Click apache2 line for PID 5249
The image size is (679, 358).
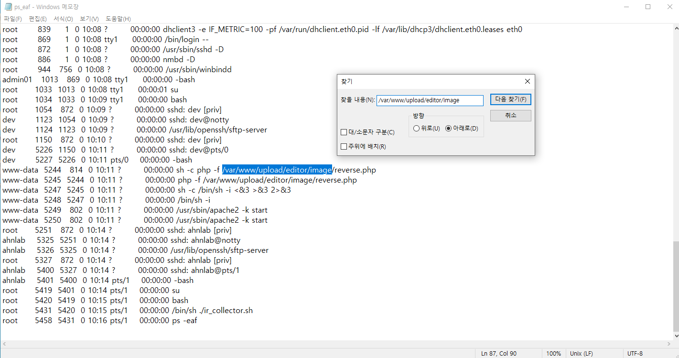tap(221, 210)
